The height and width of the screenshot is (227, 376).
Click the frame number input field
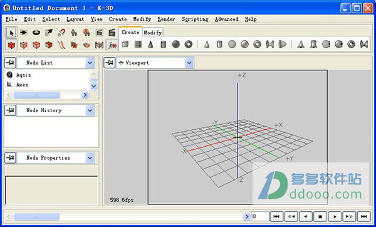pyautogui.click(x=259, y=216)
